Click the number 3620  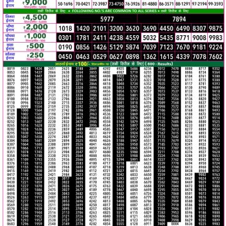coord(132,28)
